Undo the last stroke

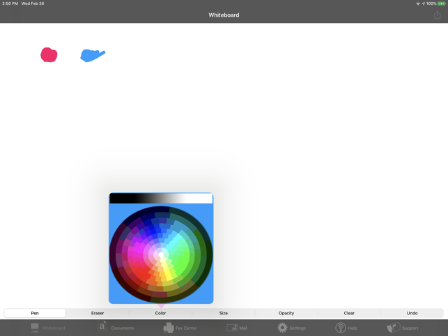pyautogui.click(x=412, y=313)
